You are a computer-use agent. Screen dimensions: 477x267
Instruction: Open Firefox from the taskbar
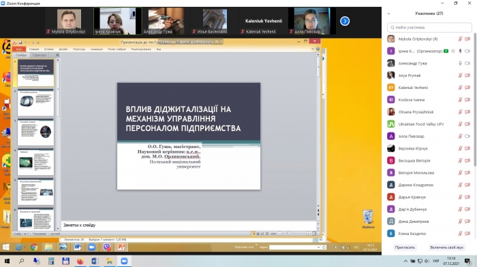pyautogui.click(x=80, y=261)
